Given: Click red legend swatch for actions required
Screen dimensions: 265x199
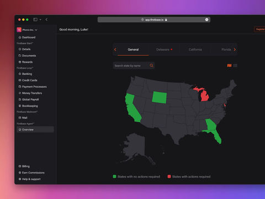Looking at the screenshot, I should point(169,176).
